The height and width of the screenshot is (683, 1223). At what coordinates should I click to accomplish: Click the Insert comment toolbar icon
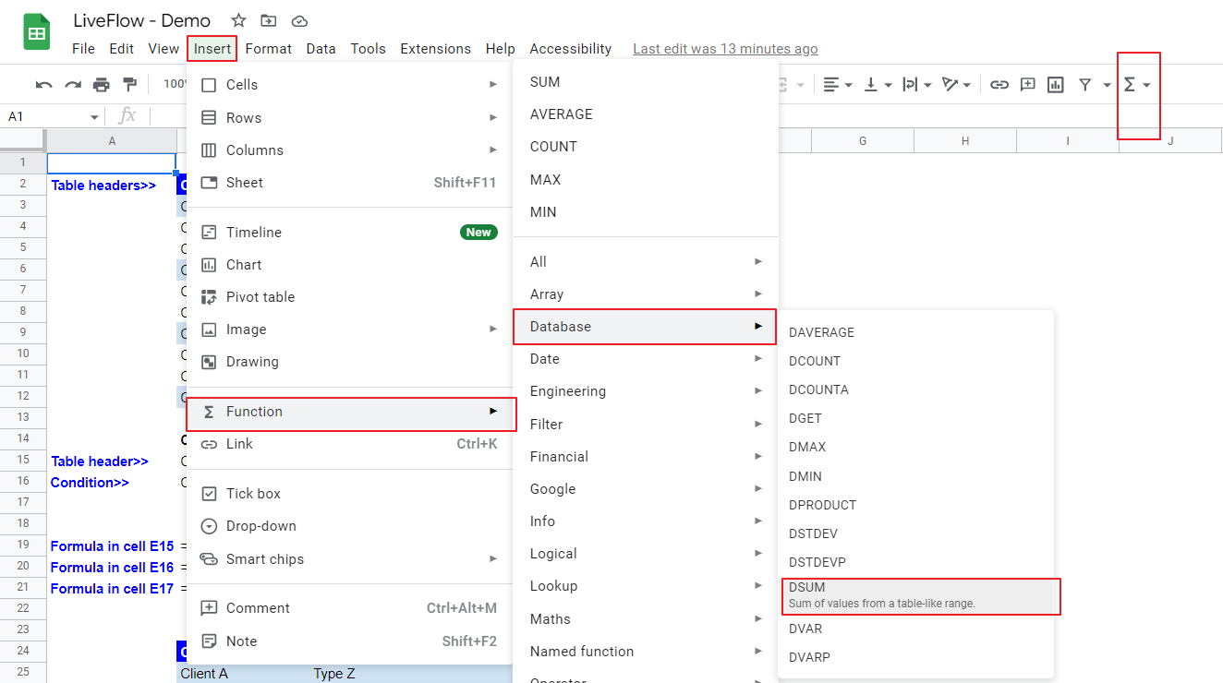click(x=1028, y=85)
